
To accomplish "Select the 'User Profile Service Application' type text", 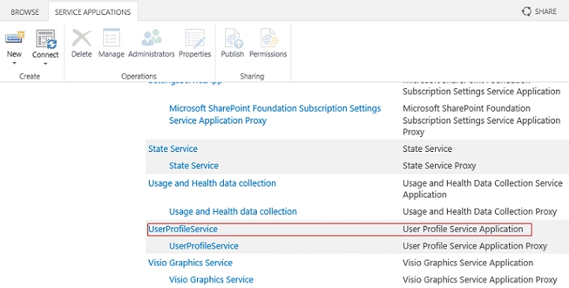I will tap(463, 229).
